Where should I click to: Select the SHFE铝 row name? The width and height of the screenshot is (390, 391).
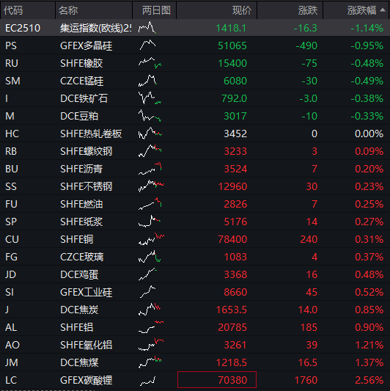tap(77, 327)
